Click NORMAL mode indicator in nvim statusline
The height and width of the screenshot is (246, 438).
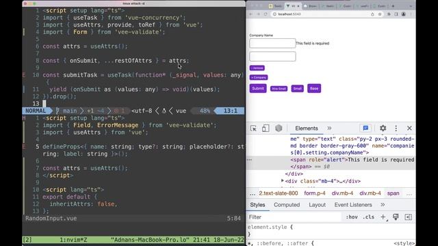(x=36, y=111)
